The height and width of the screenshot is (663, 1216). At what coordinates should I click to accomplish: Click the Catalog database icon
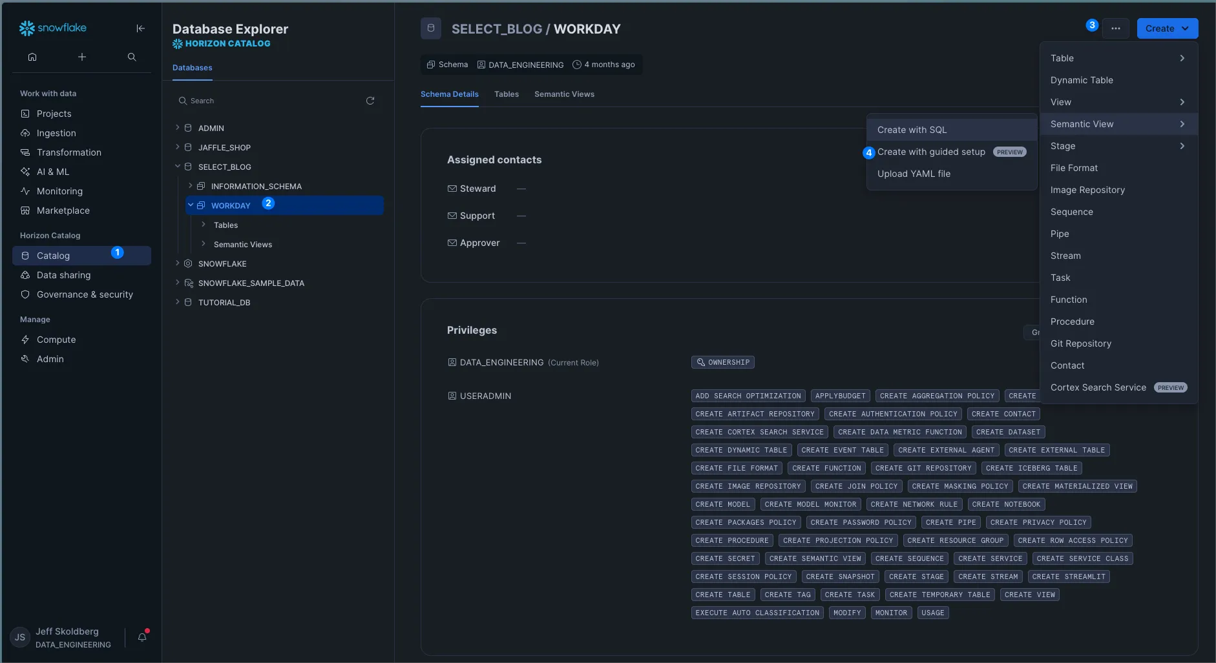pyautogui.click(x=25, y=256)
